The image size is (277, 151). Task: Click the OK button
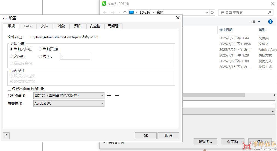[146, 136]
